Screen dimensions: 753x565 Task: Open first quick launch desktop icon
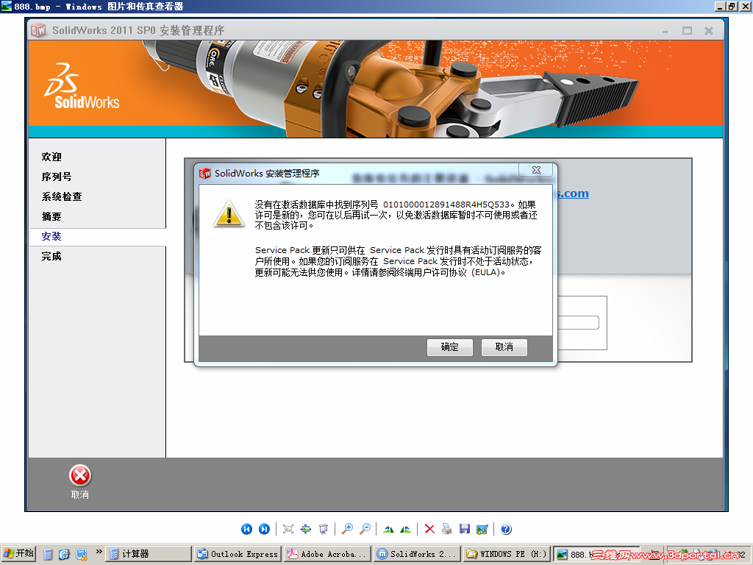[48, 554]
